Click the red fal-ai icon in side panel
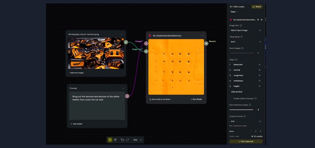 (x=231, y=20)
